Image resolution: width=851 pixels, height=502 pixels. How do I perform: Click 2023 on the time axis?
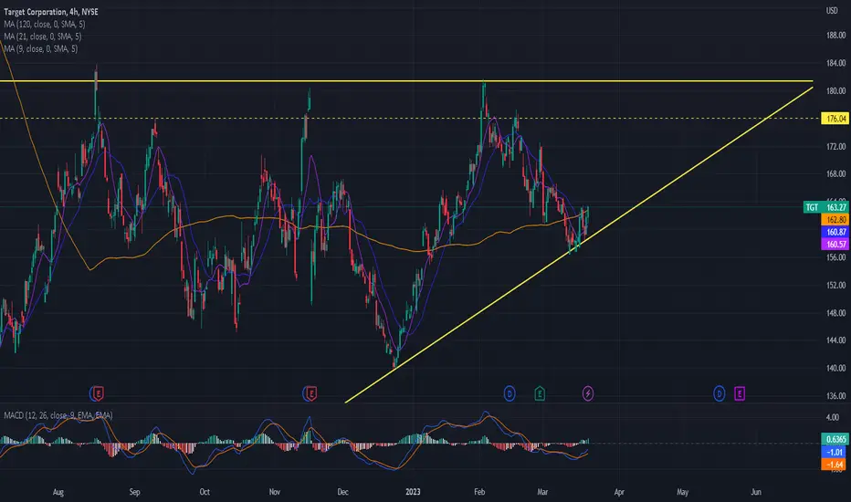(x=413, y=492)
